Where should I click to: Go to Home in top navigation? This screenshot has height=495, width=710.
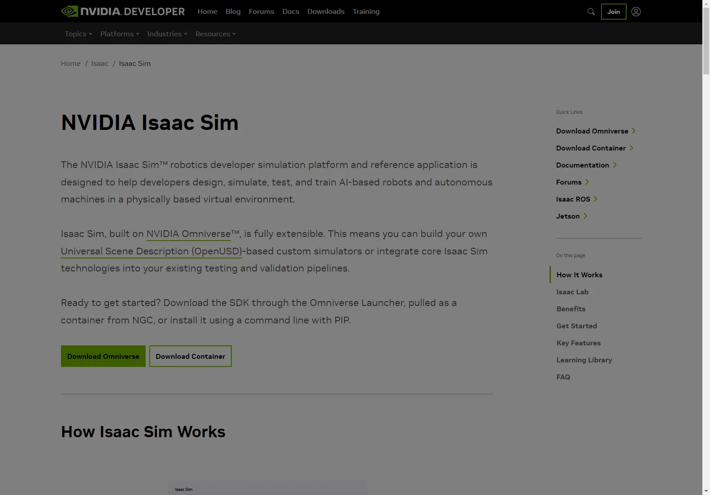pos(208,12)
